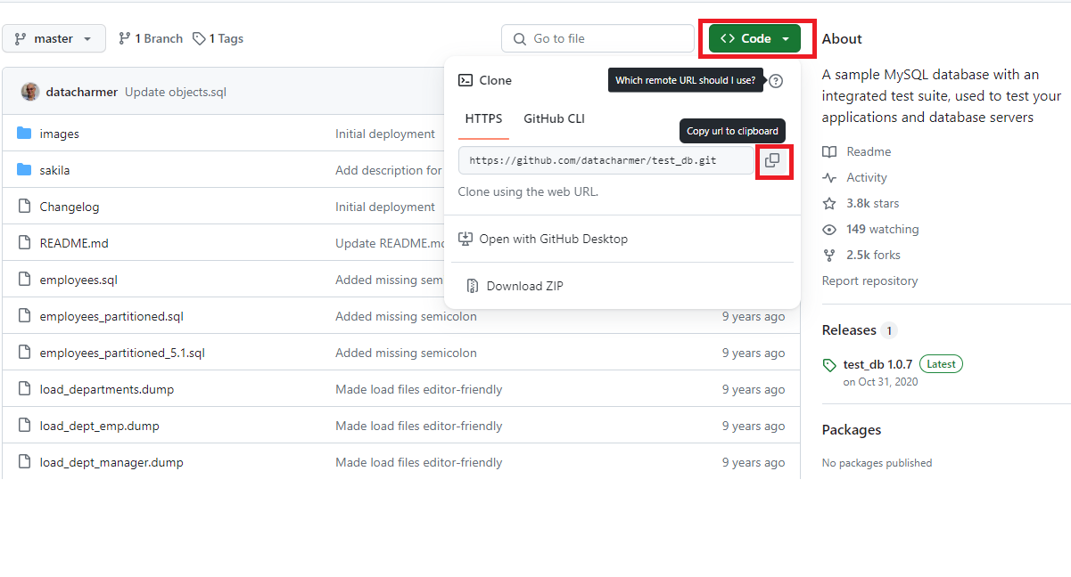Click the employees_partitioned.sql file icon
1071x577 pixels.
24,316
